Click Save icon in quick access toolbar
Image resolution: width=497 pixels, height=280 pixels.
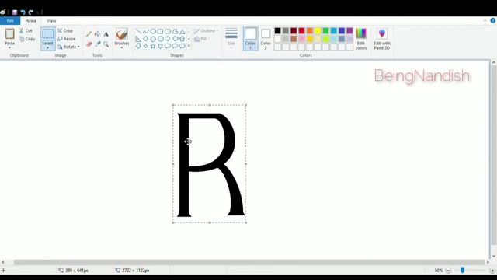(x=15, y=12)
